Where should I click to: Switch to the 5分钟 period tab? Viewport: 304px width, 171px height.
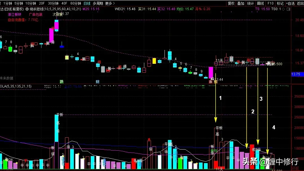(x=19, y=3)
